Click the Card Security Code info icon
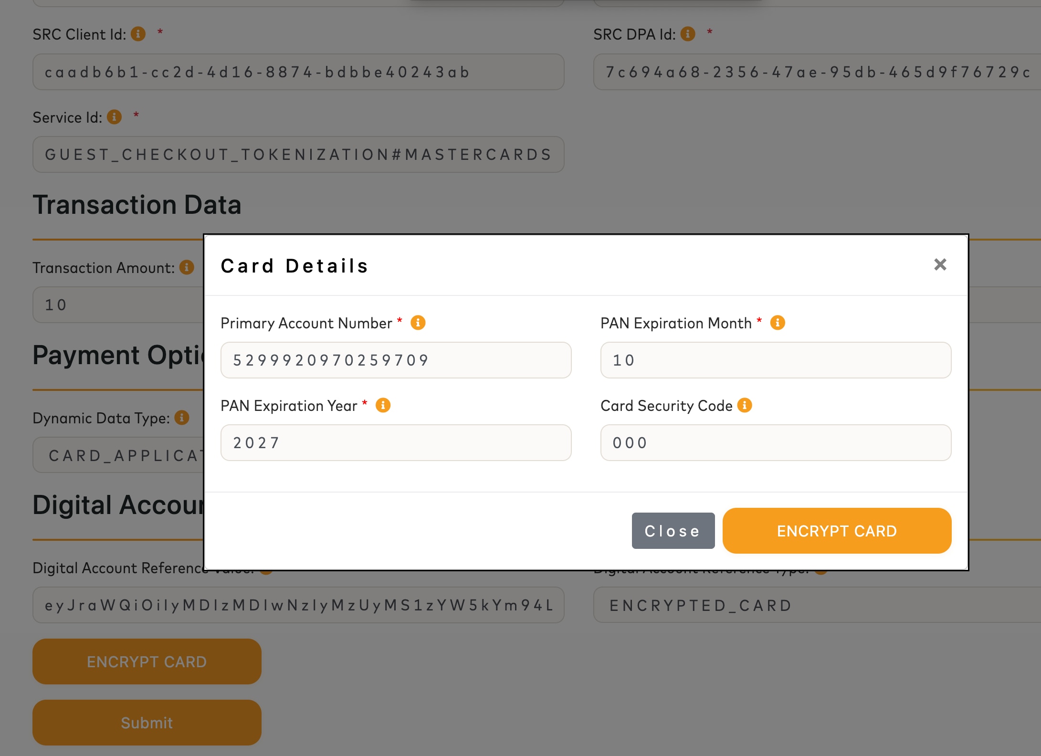 (x=745, y=405)
